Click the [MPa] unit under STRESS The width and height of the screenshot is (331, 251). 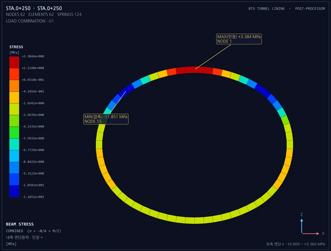[14, 53]
